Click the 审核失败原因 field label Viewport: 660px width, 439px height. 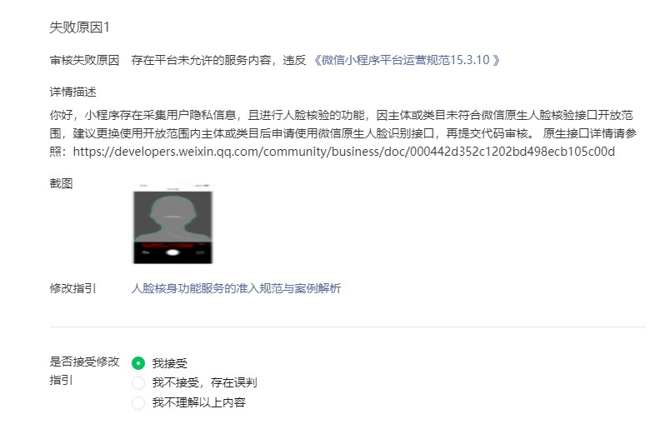pos(85,60)
